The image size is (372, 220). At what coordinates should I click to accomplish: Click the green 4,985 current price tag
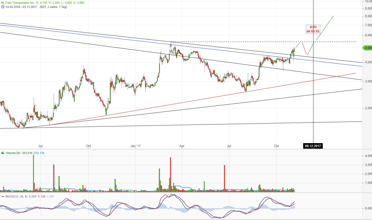coord(367,48)
